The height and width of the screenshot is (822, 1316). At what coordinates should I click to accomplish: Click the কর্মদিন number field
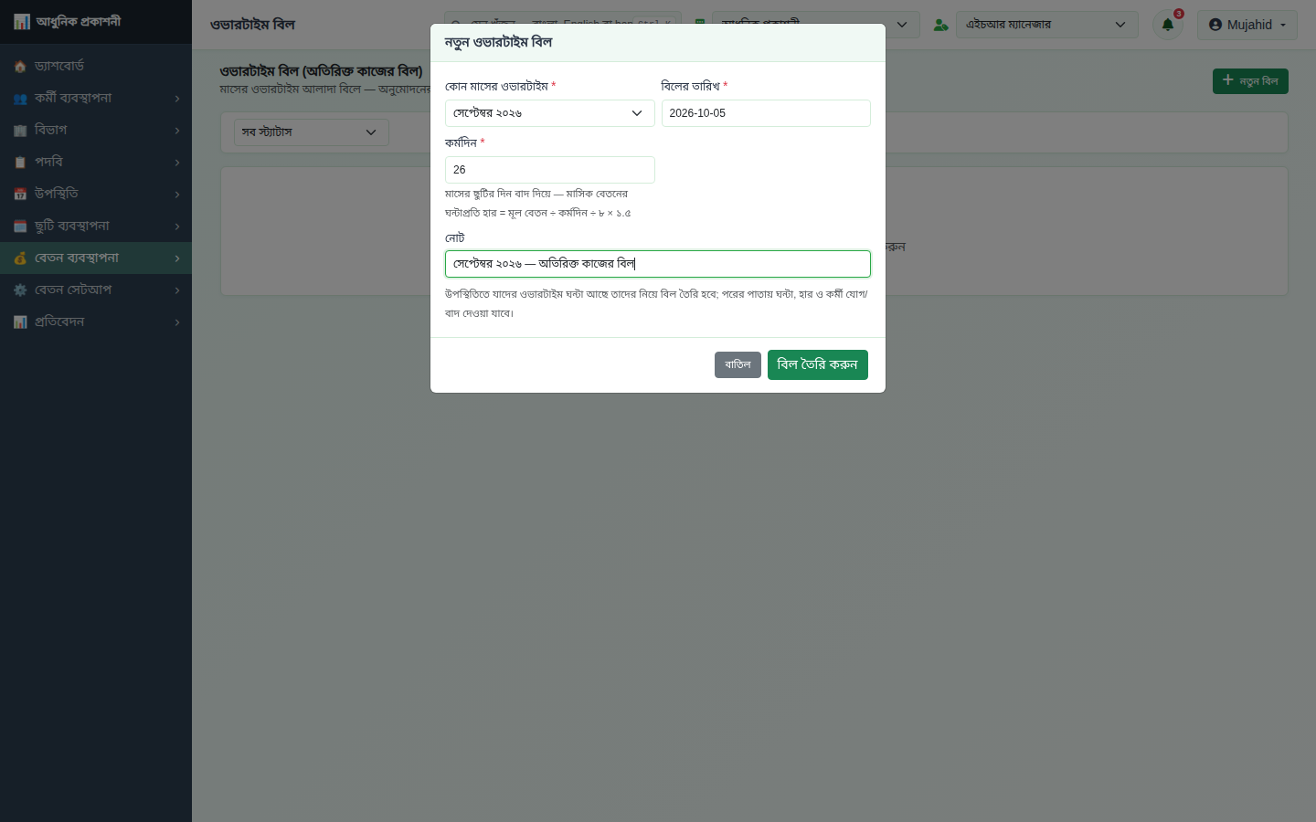pos(550,170)
